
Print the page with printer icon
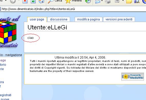click(x=108, y=1)
